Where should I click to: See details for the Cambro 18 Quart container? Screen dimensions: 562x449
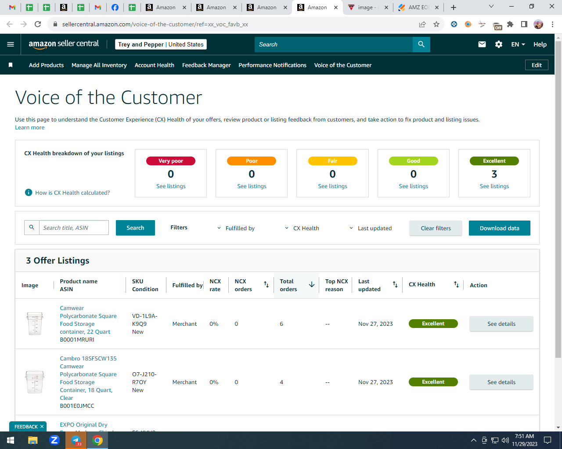click(x=501, y=382)
